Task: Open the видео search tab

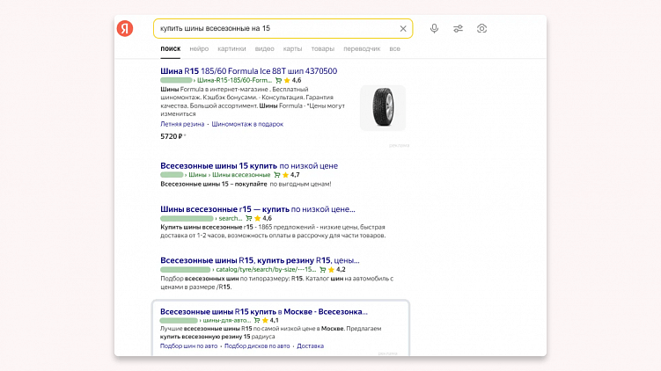Action: coord(264,48)
